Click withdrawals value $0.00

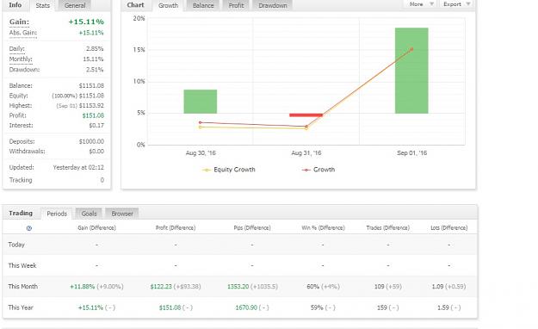(x=96, y=152)
